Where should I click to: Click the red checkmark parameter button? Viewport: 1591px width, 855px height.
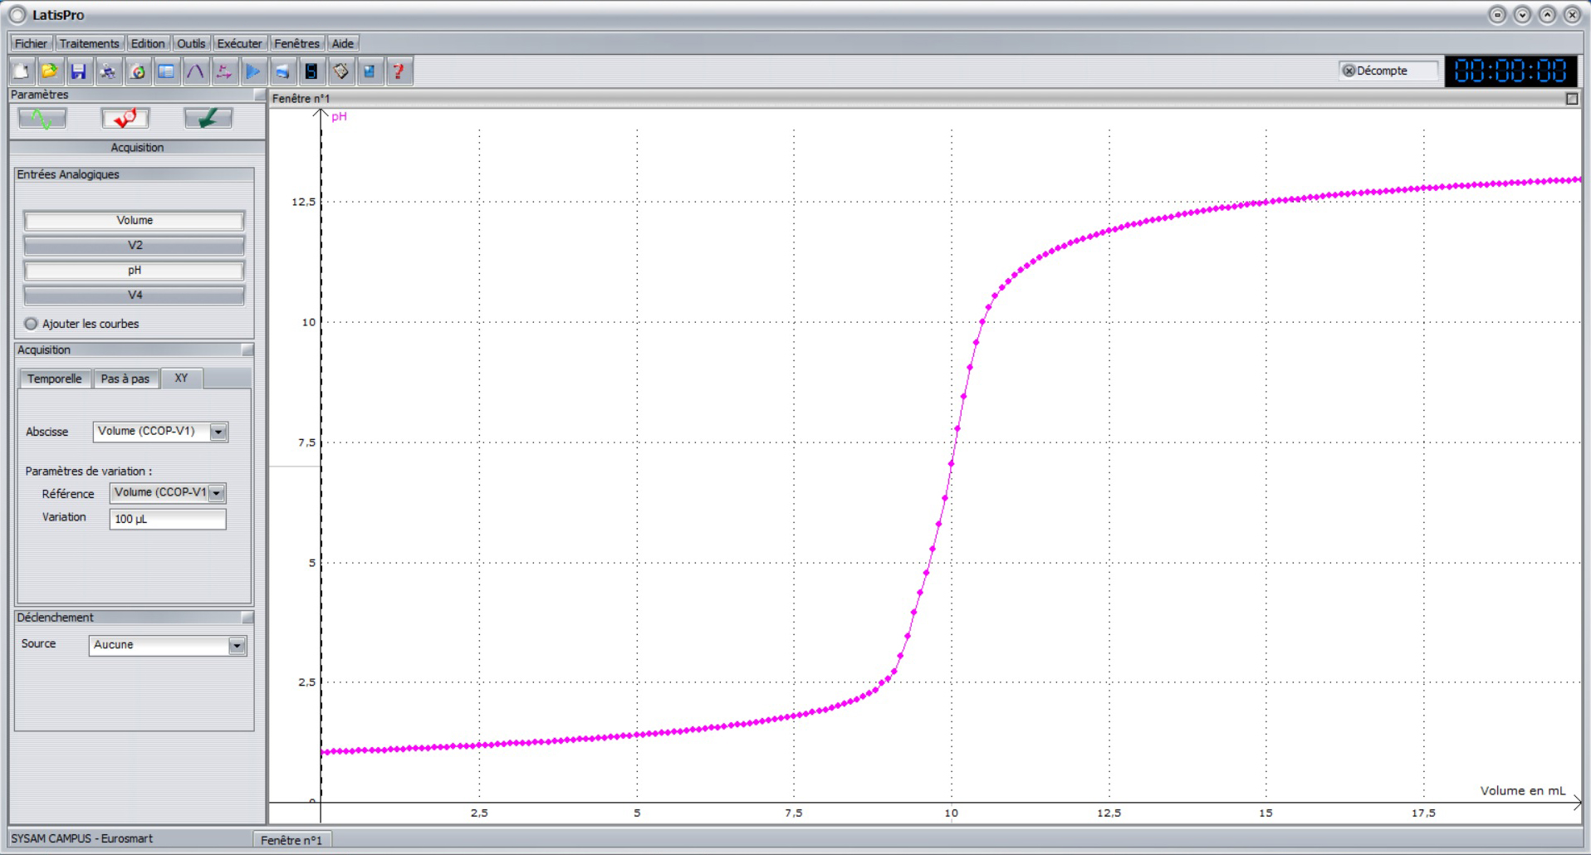[x=125, y=119]
